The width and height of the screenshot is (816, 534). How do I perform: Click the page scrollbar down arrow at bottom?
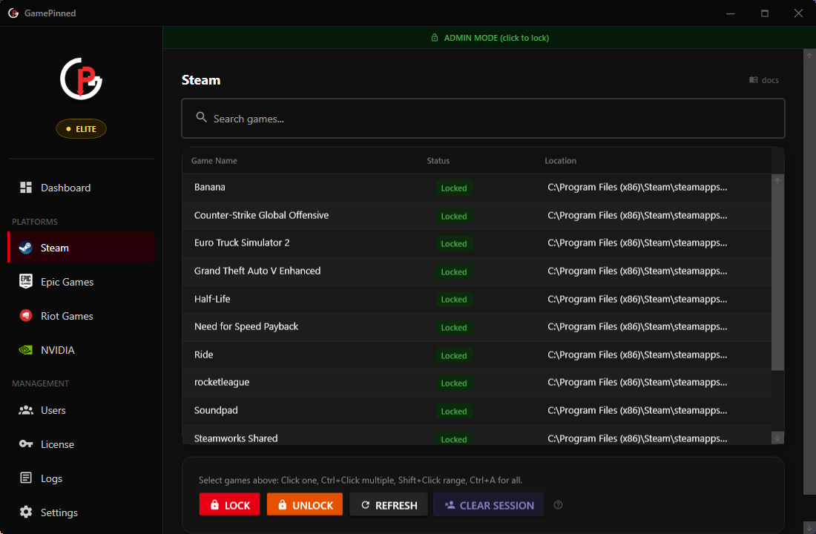[809, 528]
